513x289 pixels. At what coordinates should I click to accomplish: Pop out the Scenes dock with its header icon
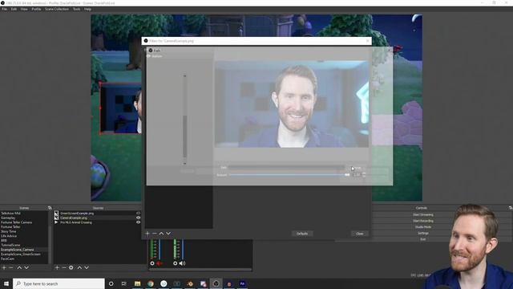pos(50,208)
